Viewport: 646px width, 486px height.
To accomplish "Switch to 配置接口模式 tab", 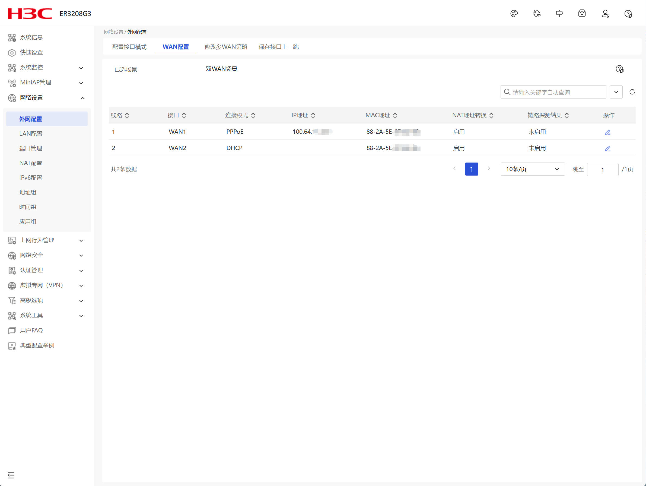I will tap(129, 47).
